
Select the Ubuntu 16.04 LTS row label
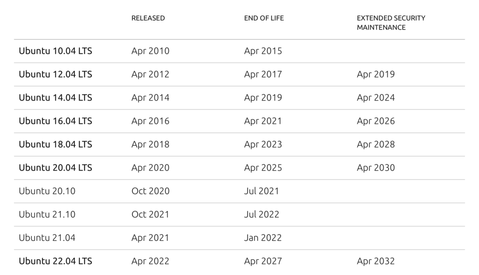(55, 121)
